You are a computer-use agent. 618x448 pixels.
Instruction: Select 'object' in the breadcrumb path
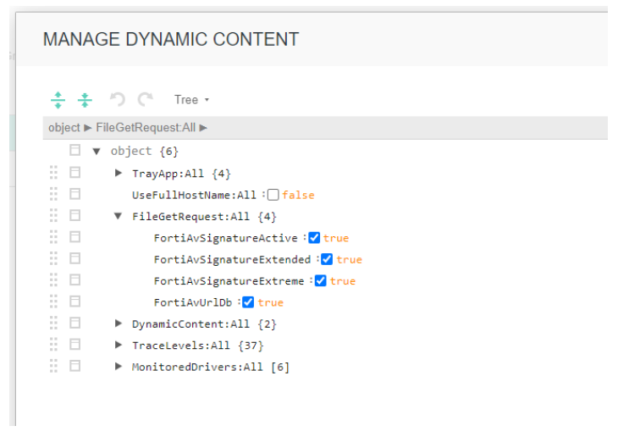(63, 128)
